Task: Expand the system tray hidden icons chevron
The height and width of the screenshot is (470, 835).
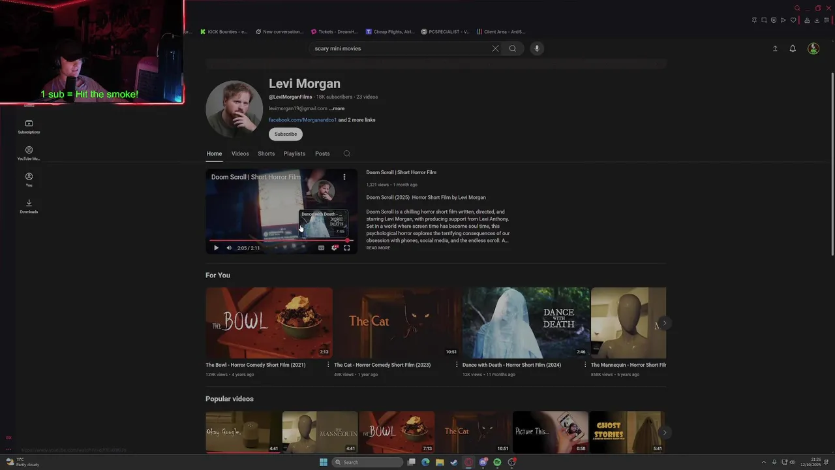Action: click(x=764, y=462)
